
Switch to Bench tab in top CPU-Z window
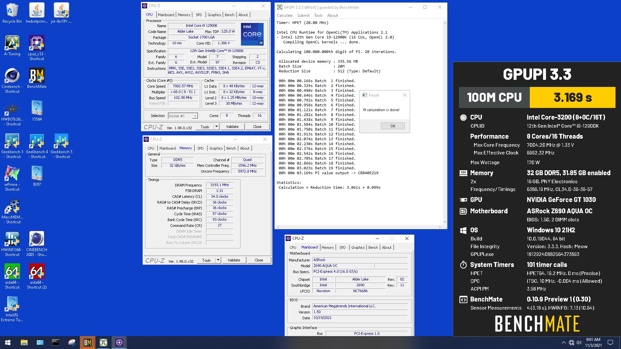230,15
